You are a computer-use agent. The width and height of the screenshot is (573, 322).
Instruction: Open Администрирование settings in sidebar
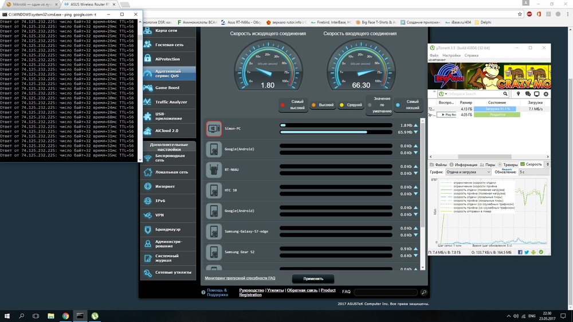[169, 244]
